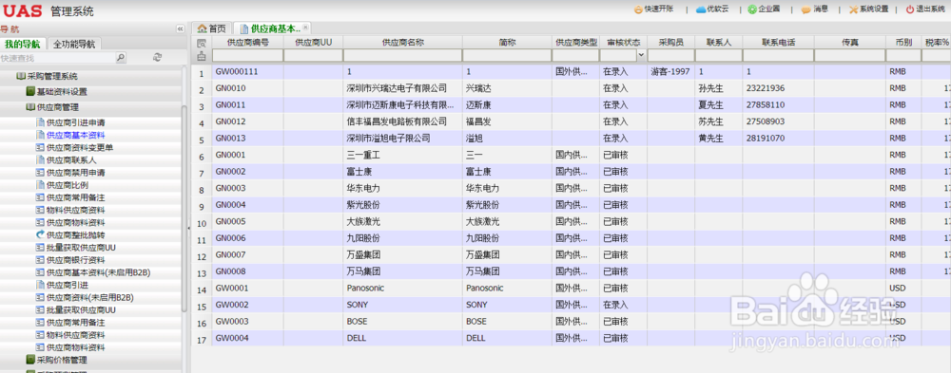Click the filter box under 供应商编号
This screenshot has width=951, height=373.
tap(247, 55)
